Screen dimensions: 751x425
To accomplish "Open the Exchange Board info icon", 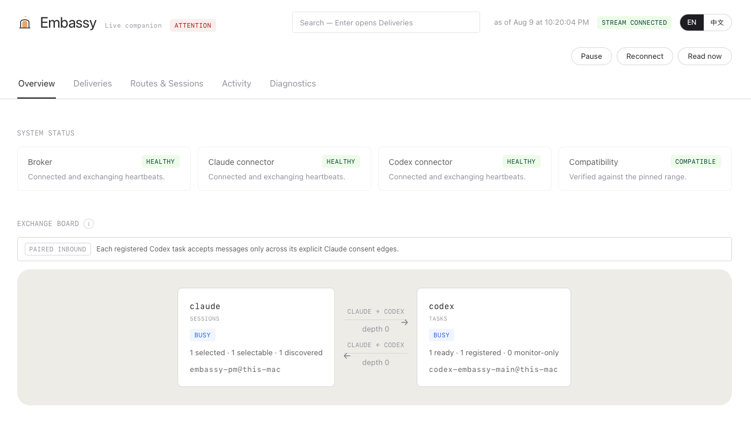I will coord(89,224).
